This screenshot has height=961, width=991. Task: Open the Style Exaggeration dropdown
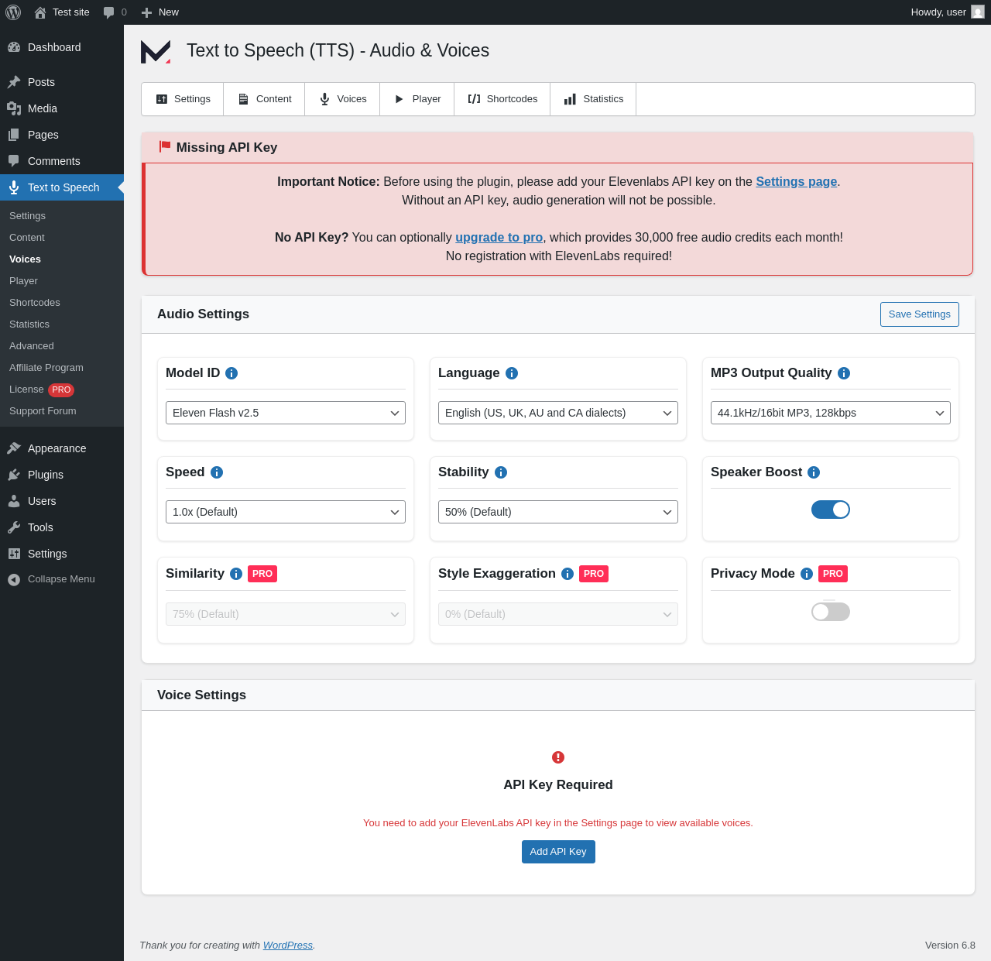pyautogui.click(x=558, y=614)
